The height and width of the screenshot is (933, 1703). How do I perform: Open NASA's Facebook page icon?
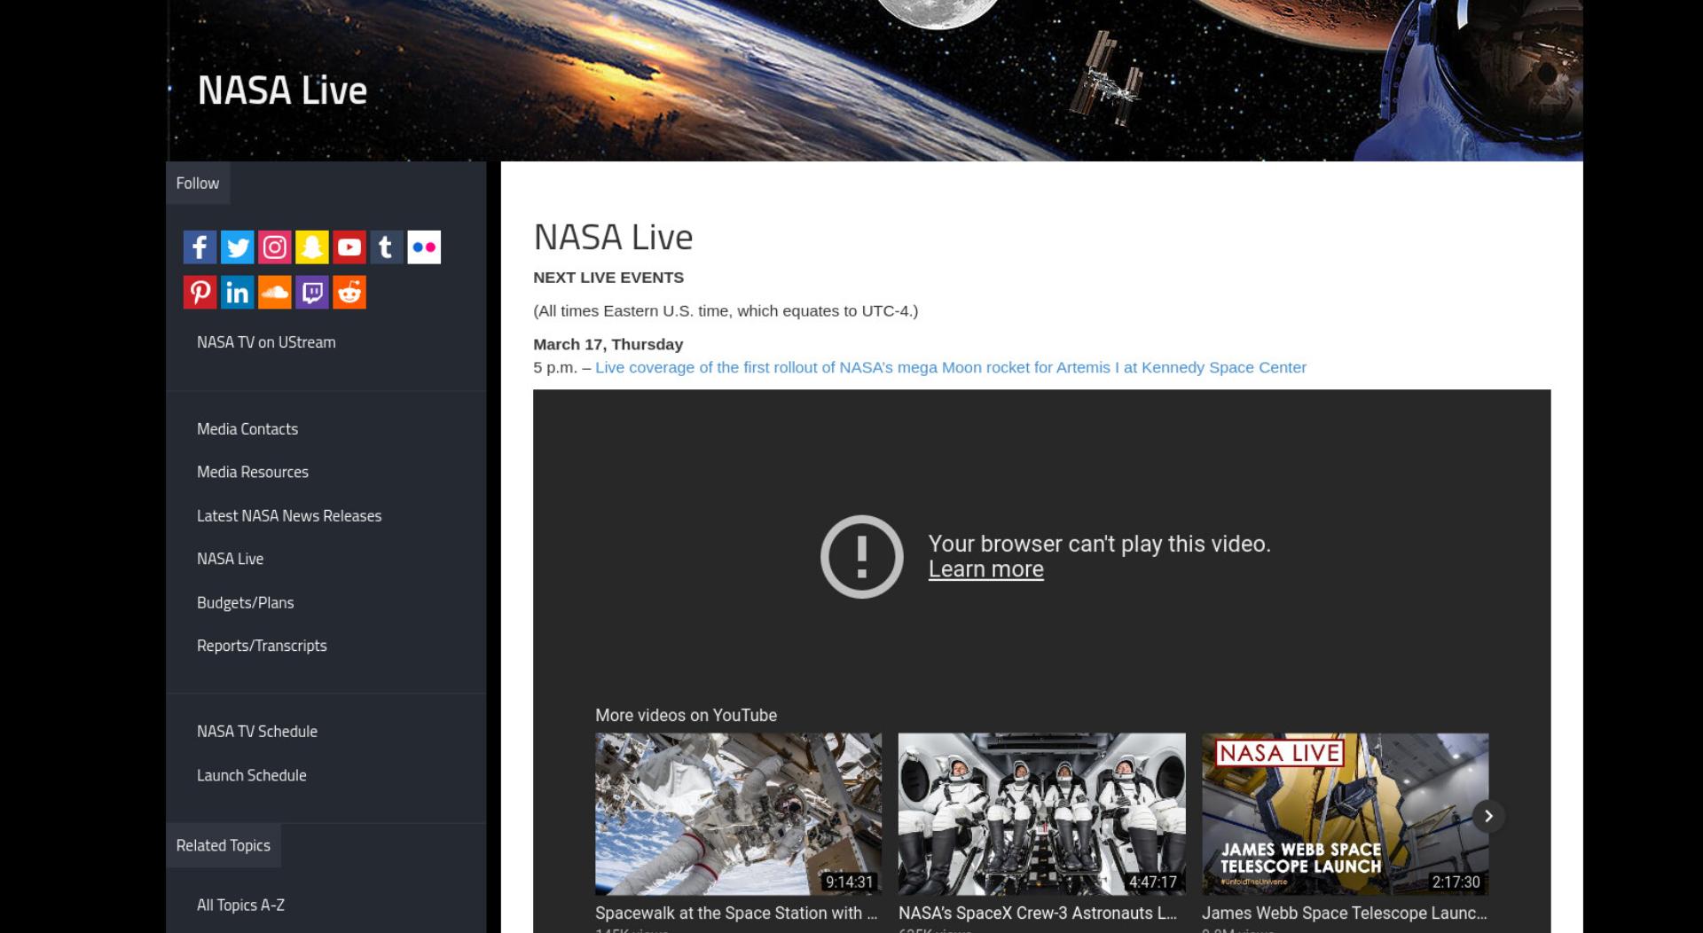coord(200,247)
